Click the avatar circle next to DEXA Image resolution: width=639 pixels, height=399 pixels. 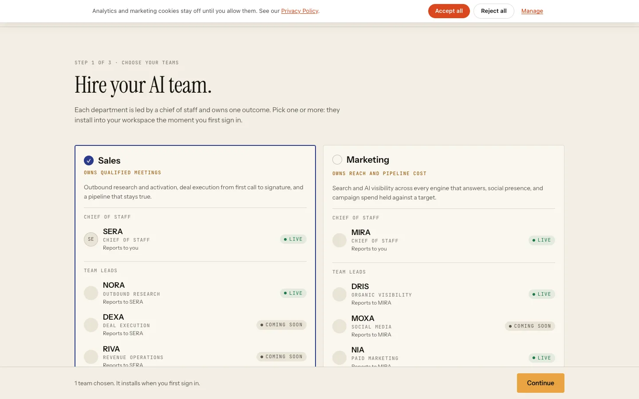(91, 325)
